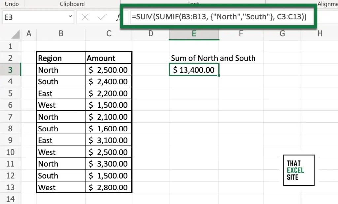Viewport: 338px width, 204px height.
Task: Open the Clipboard ribbon group
Action: (72, 4)
